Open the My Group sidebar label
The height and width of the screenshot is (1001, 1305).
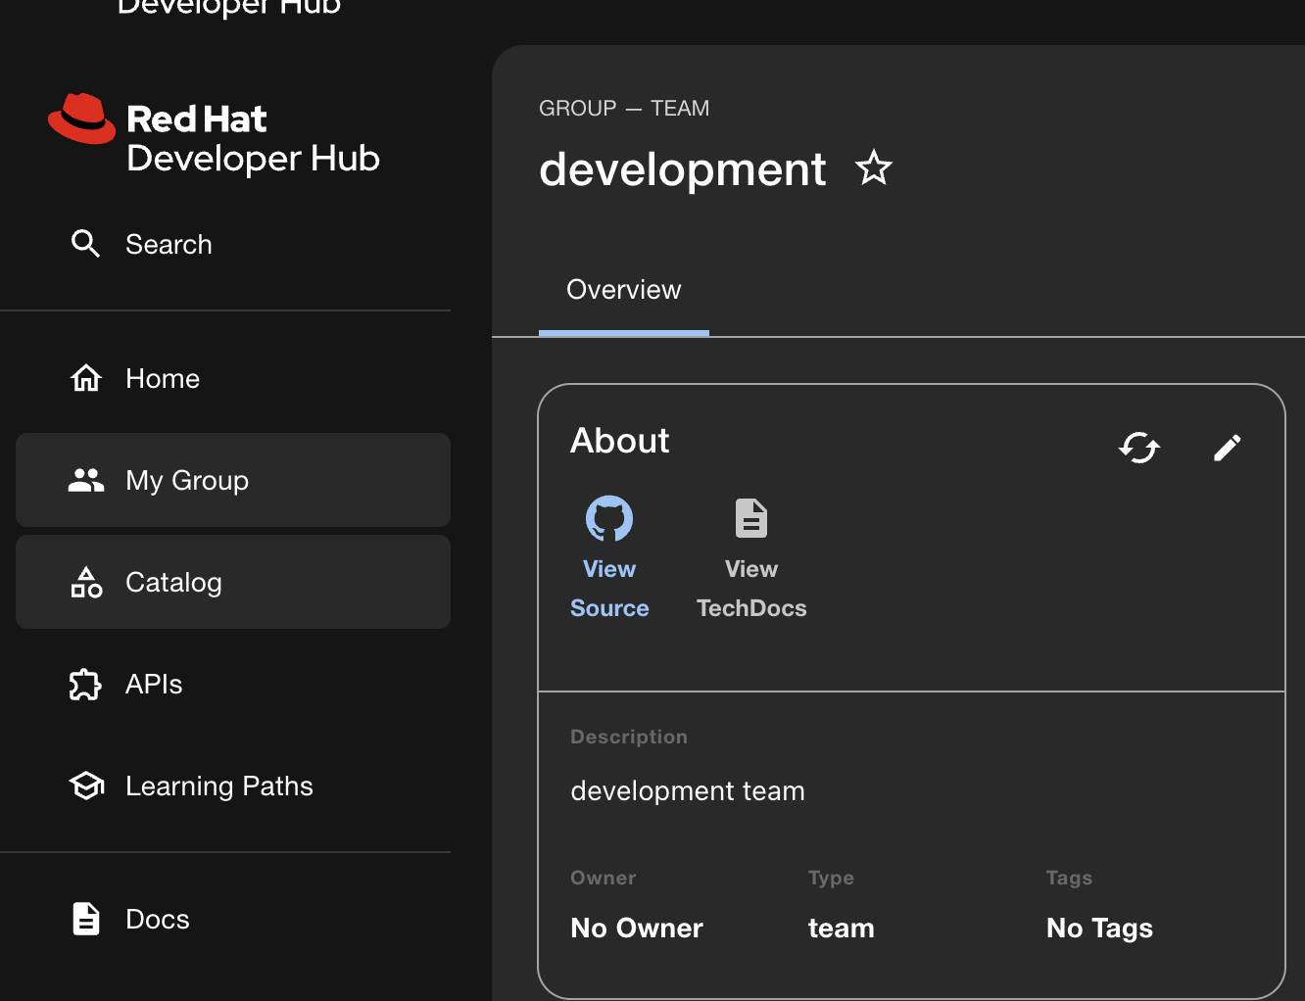pos(187,480)
